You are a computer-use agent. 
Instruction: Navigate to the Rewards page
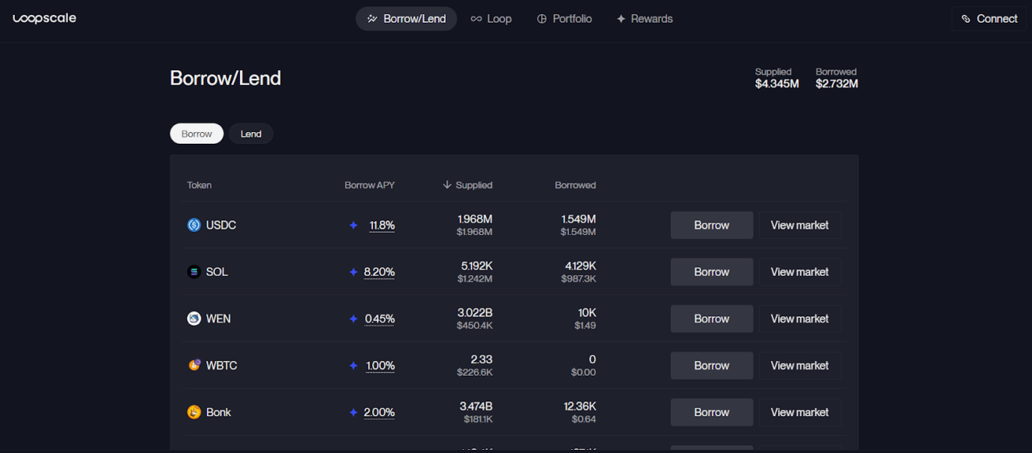644,18
